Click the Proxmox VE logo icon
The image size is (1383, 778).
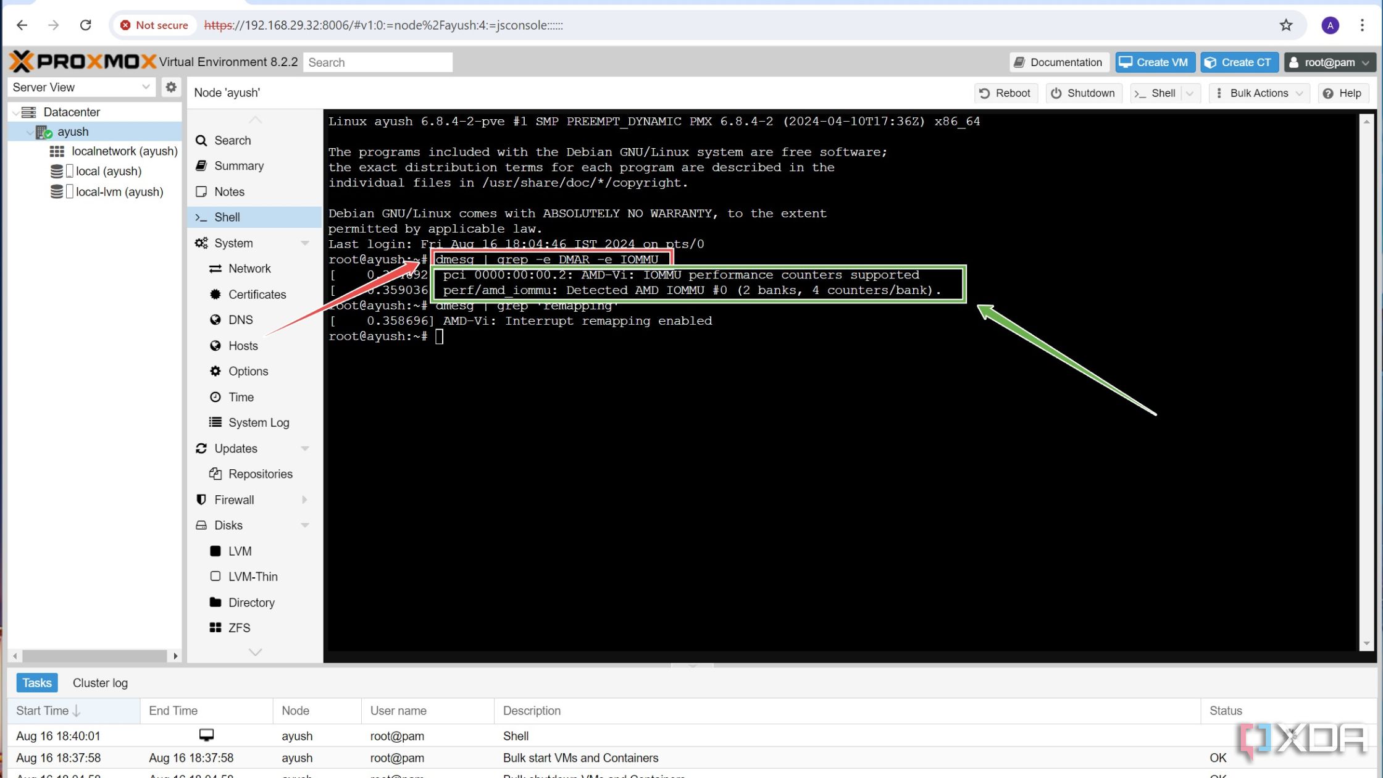point(85,61)
